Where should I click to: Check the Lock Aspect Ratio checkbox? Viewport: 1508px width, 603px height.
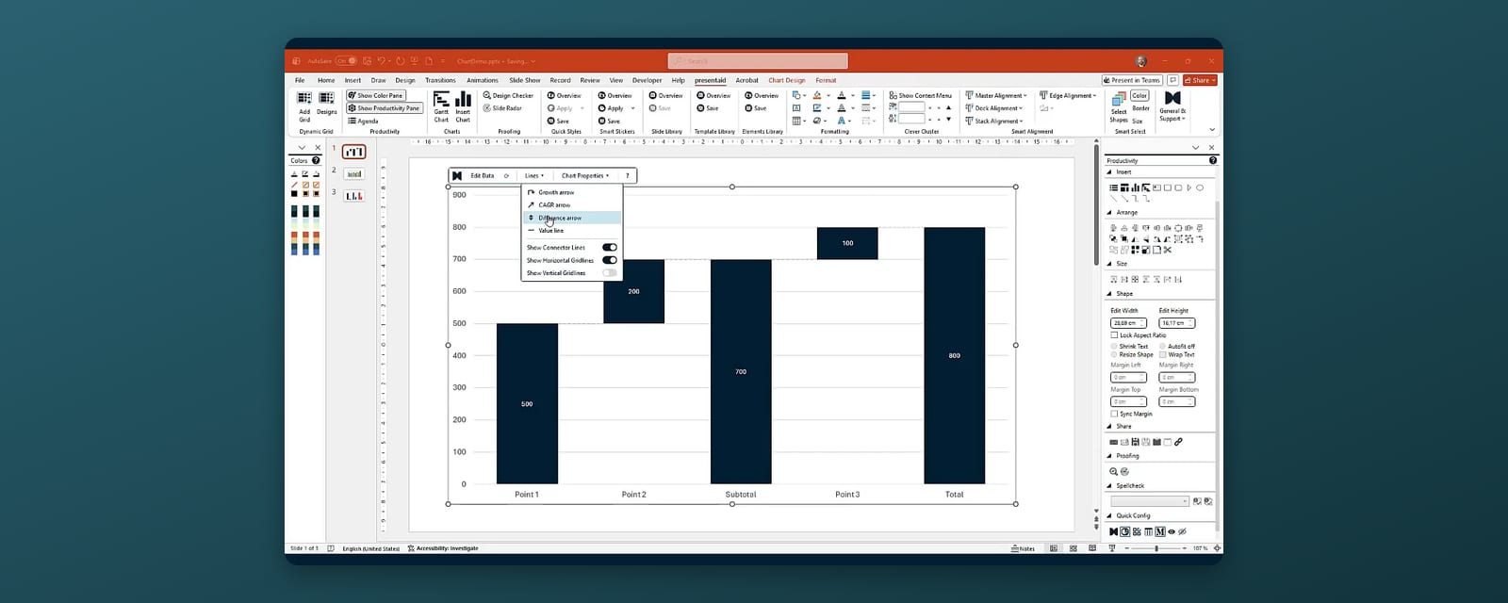1114,335
